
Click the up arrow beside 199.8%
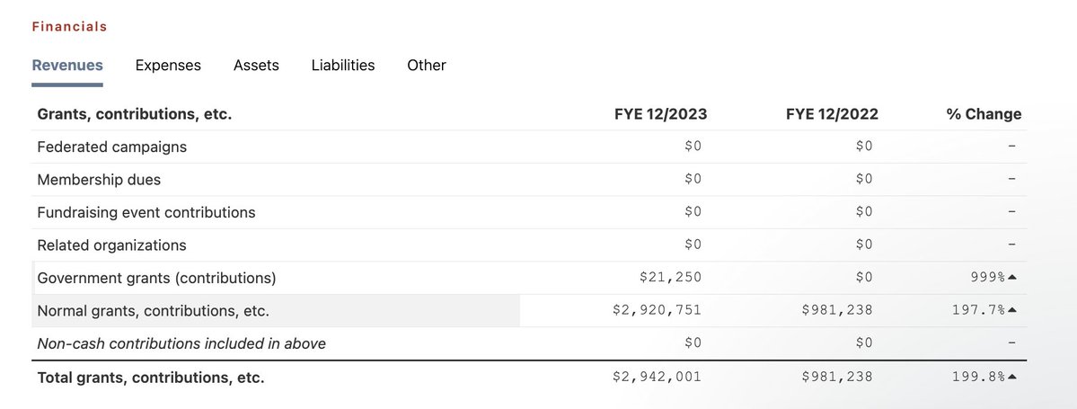[1012, 378]
